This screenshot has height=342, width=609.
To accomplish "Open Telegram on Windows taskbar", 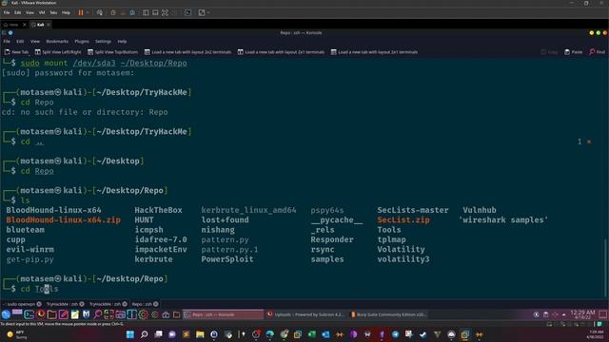I will 396,334.
